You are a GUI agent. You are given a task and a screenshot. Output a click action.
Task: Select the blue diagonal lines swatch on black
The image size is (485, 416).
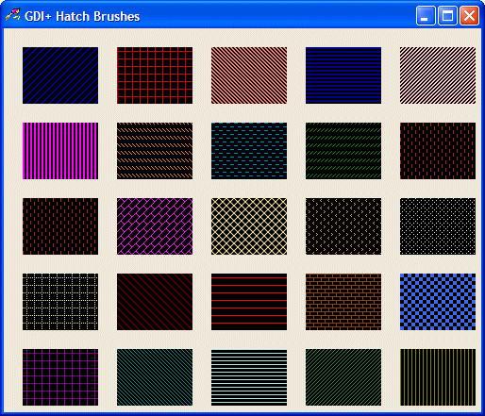click(60, 75)
